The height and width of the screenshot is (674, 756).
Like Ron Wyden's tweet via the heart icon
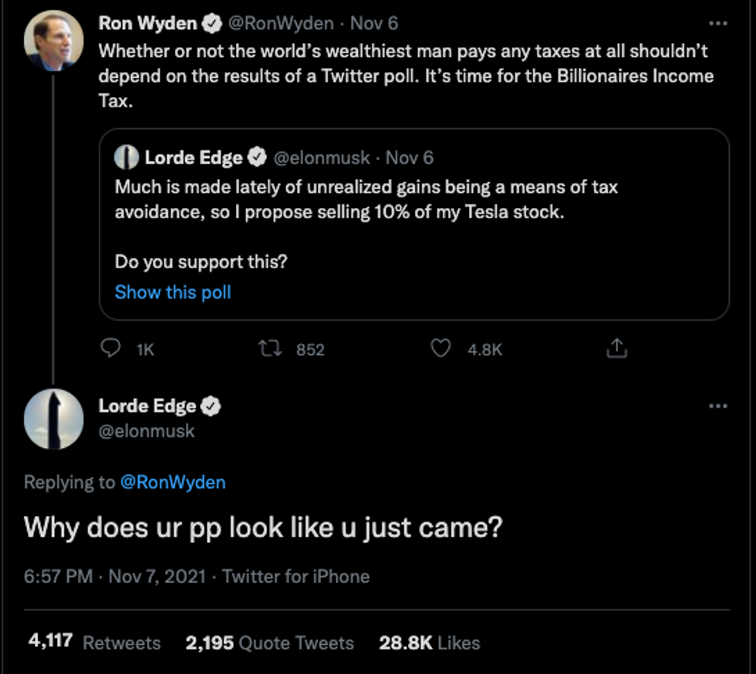click(440, 349)
